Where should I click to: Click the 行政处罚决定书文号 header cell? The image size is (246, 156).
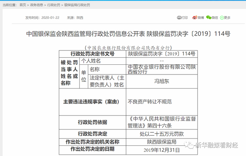coord(92,54)
